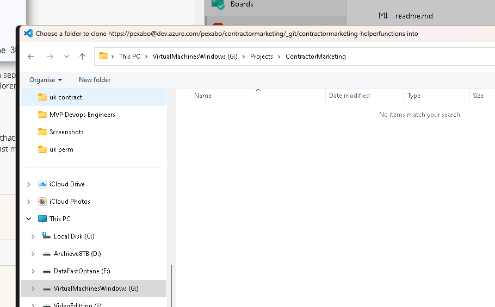Viewport: 495px width, 307px height.
Task: Go up one folder level
Action: point(82,57)
